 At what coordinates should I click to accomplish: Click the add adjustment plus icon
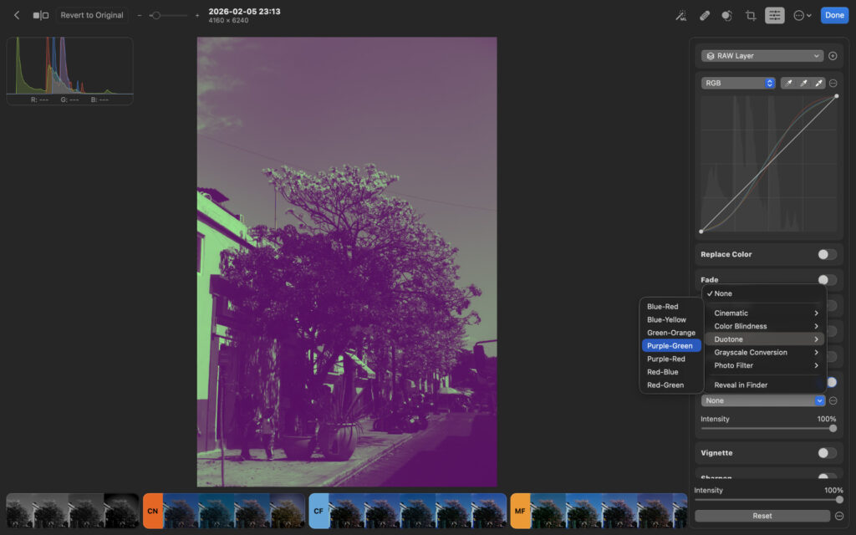[x=833, y=55]
